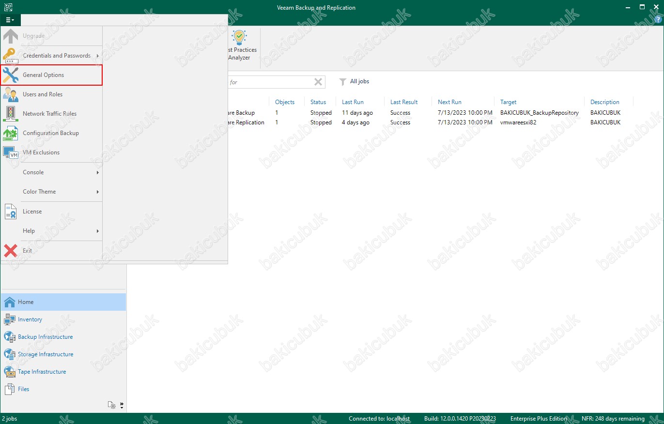Go to Files view label

[x=24, y=389]
